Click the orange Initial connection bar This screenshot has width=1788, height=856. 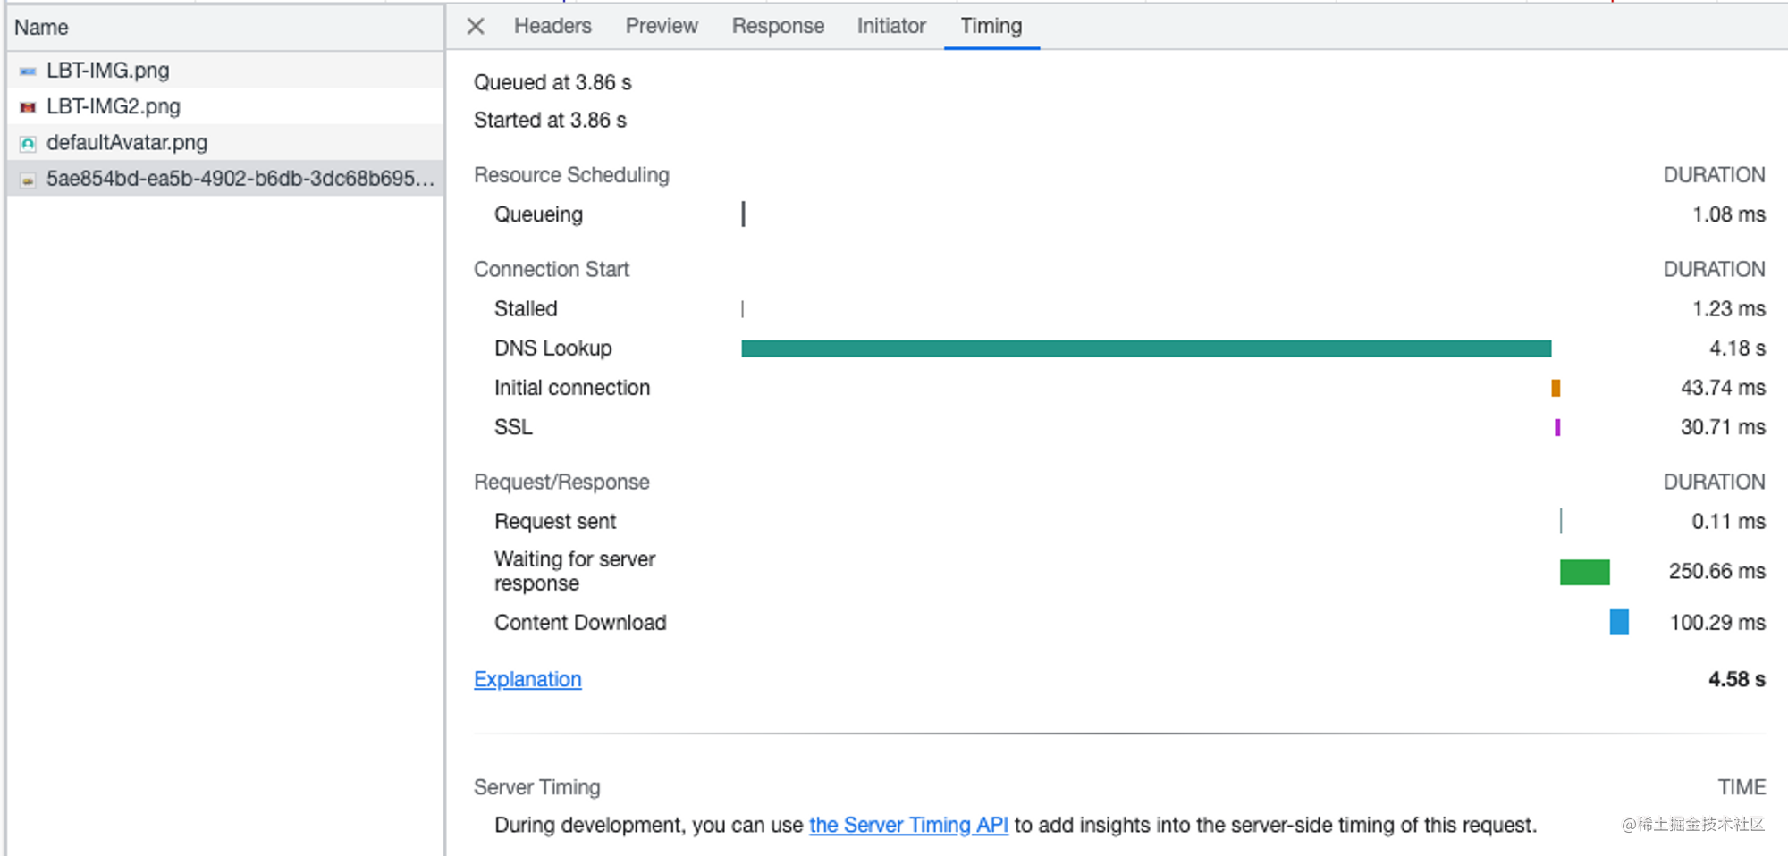(x=1556, y=388)
